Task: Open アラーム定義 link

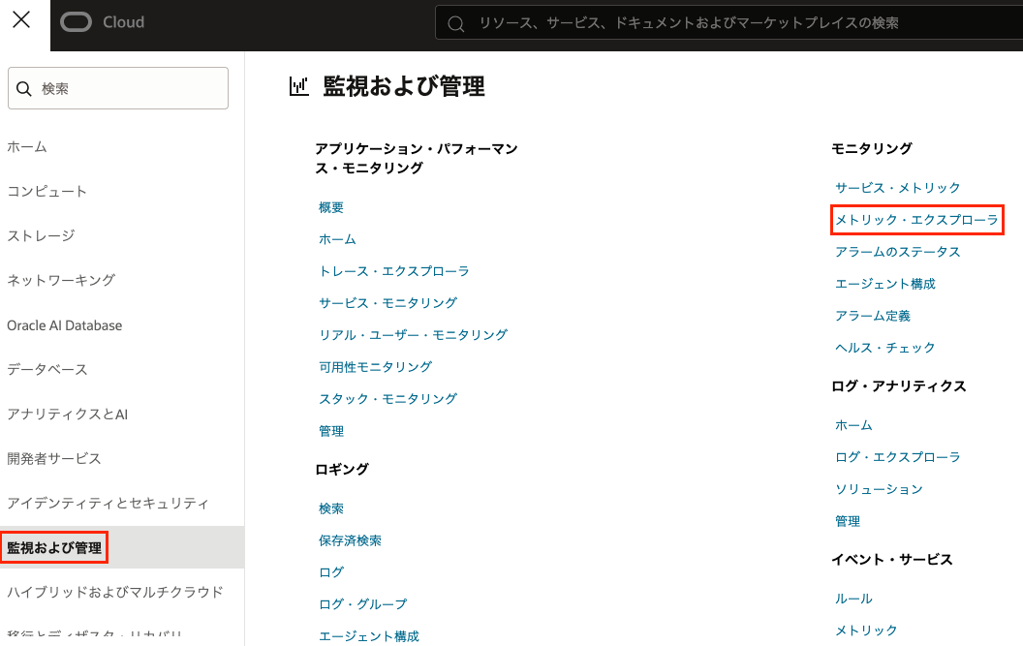Action: point(873,316)
